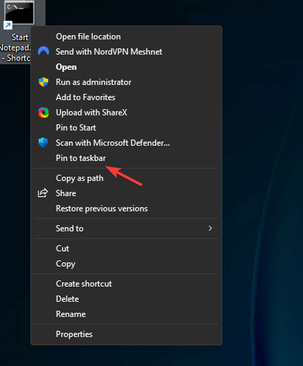Image resolution: width=303 pixels, height=366 pixels.
Task: Expand the Send to submenu arrow
Action: (210, 229)
